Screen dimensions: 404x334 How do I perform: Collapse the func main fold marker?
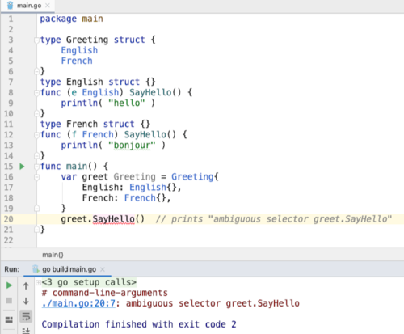coord(36,167)
